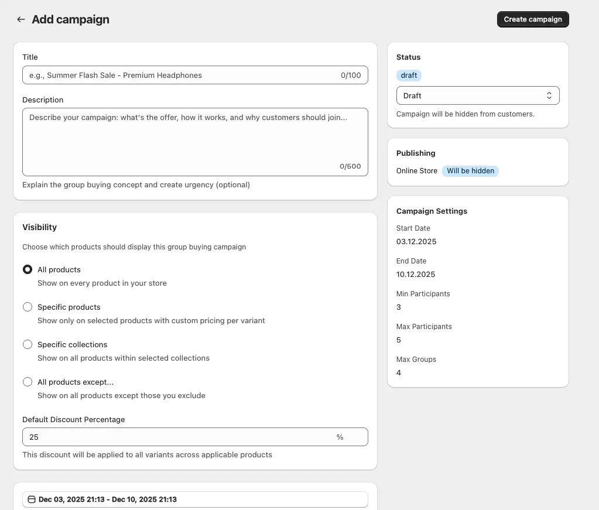
Task: Choose the All products except option
Action: pyautogui.click(x=27, y=381)
